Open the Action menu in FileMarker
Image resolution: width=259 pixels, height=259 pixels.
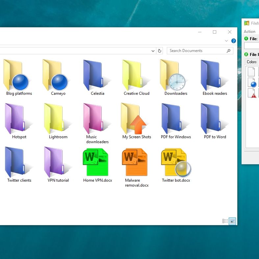point(249,32)
